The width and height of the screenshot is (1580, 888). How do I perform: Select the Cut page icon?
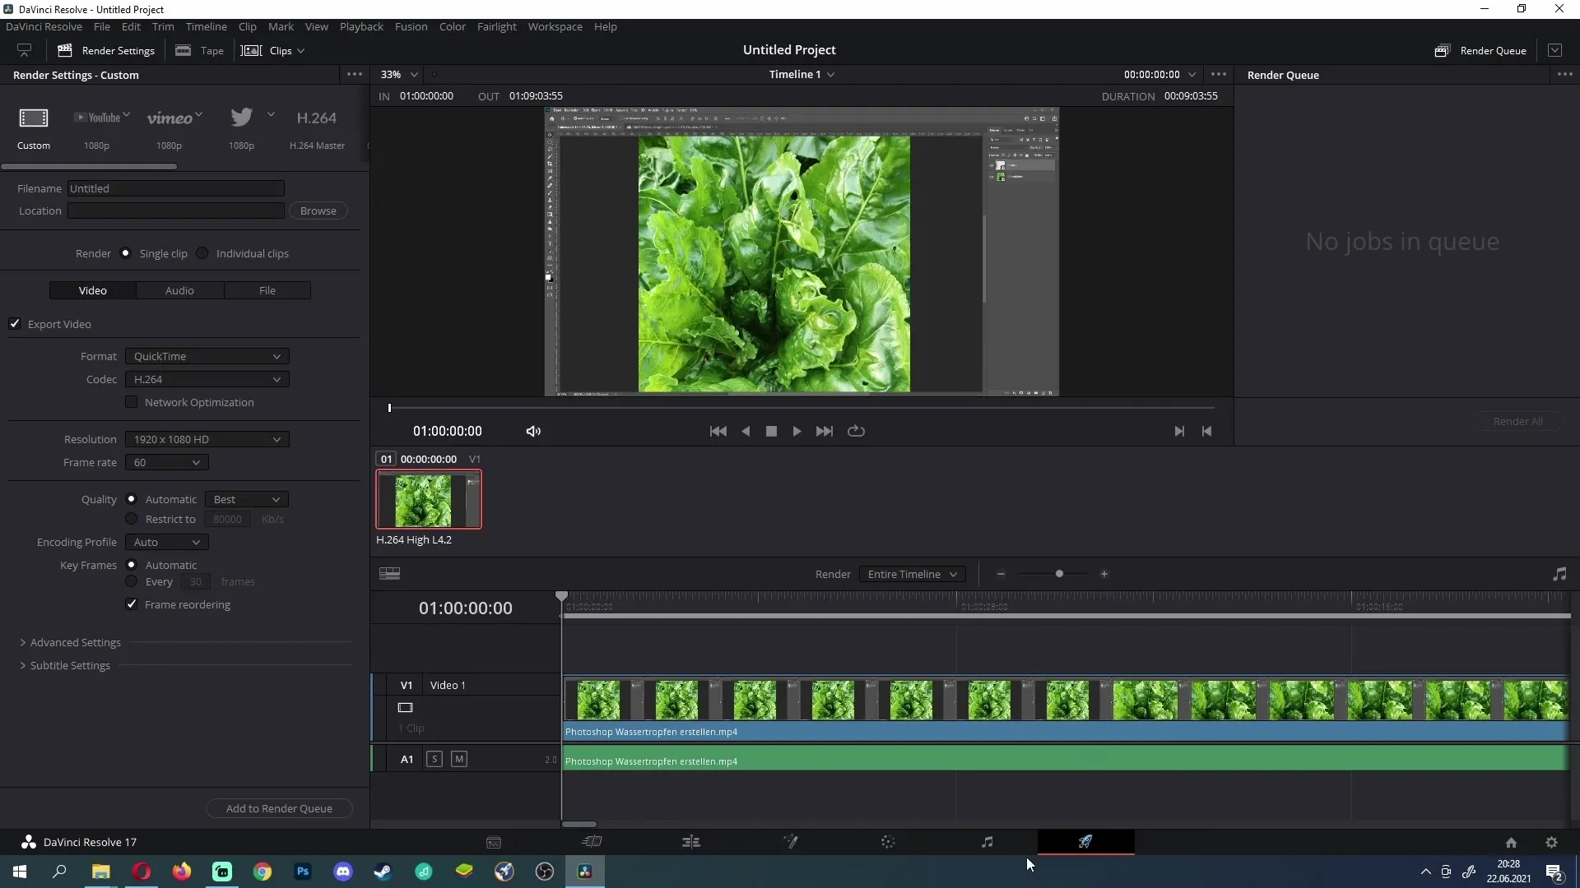592,843
